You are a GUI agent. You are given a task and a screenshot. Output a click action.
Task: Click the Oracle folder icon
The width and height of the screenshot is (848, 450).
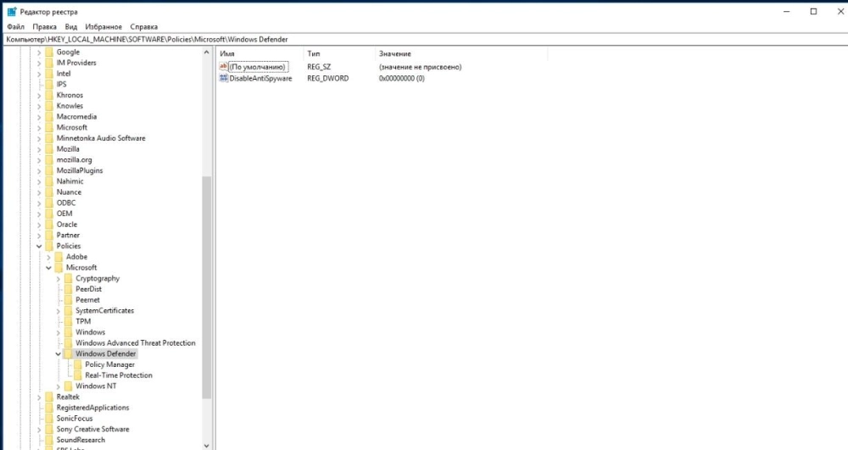pyautogui.click(x=49, y=225)
